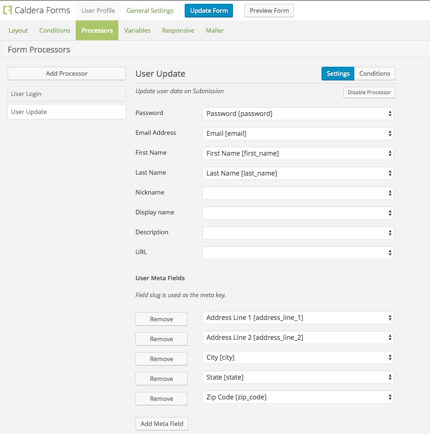Open the empty URL dropdown
The height and width of the screenshot is (434, 430).
298,253
